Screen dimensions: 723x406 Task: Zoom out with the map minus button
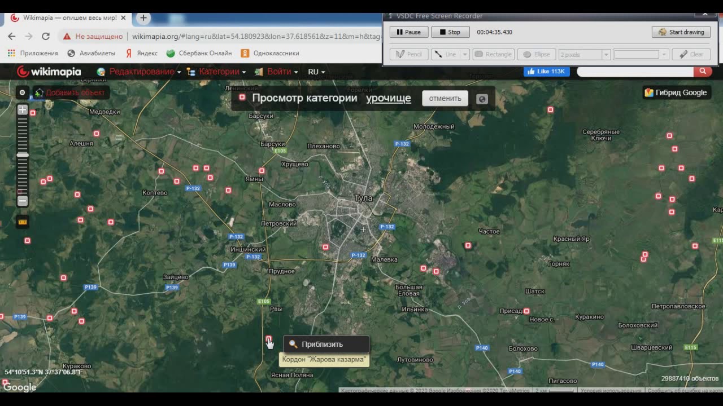pyautogui.click(x=23, y=201)
